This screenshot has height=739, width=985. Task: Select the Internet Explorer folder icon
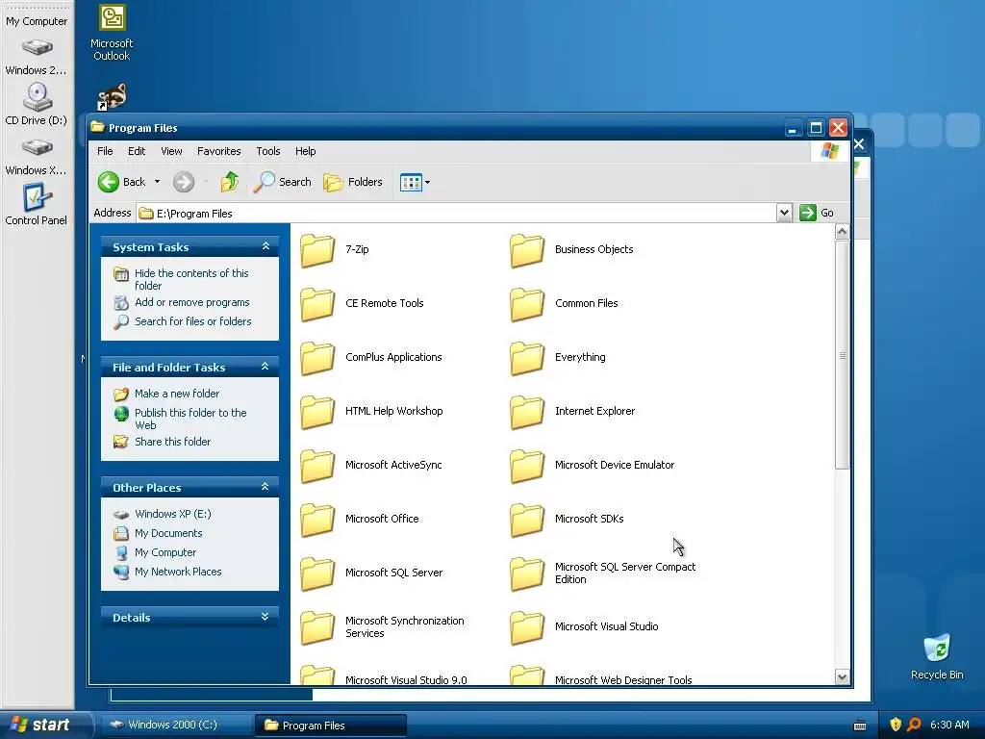[x=527, y=412]
